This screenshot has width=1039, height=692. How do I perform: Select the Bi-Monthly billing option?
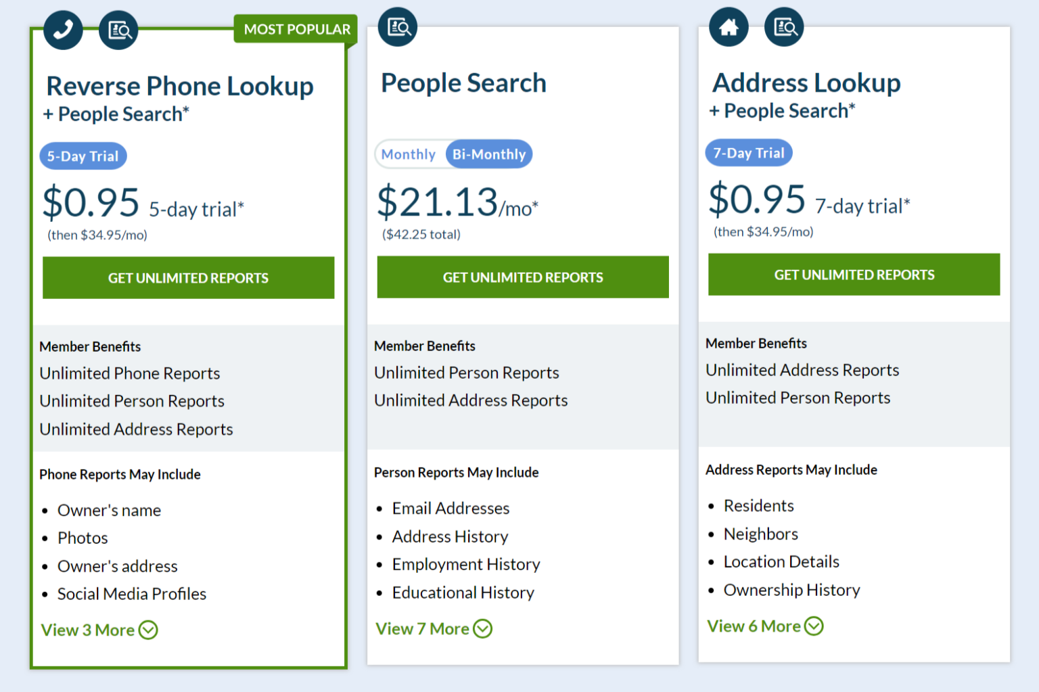pyautogui.click(x=489, y=154)
